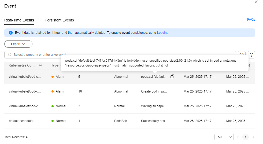
Task: Switch to Persistent Events tab
Action: tap(59, 20)
